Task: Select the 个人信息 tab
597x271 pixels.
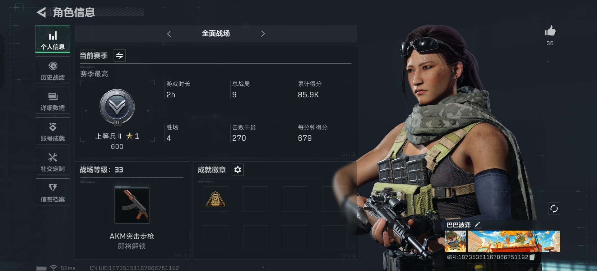Action: 53,39
